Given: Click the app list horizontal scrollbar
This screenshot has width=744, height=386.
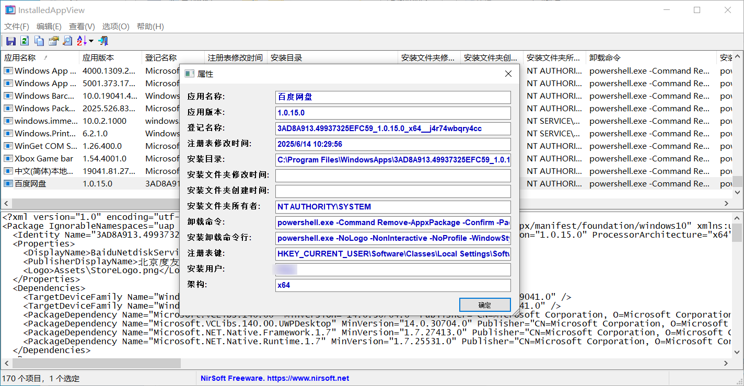Looking at the screenshot, I should 367,204.
